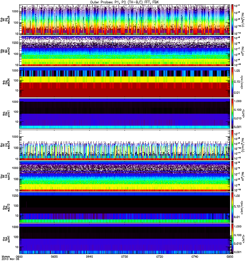This screenshot has height=266, width=249.
Task: Select the thc fff 64 scm3 panel label
Action: [x=5, y=176]
